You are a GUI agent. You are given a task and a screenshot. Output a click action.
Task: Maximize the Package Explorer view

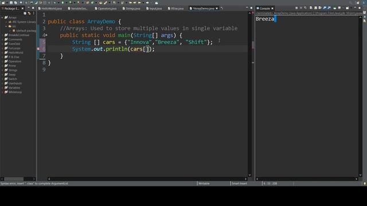tap(33, 8)
